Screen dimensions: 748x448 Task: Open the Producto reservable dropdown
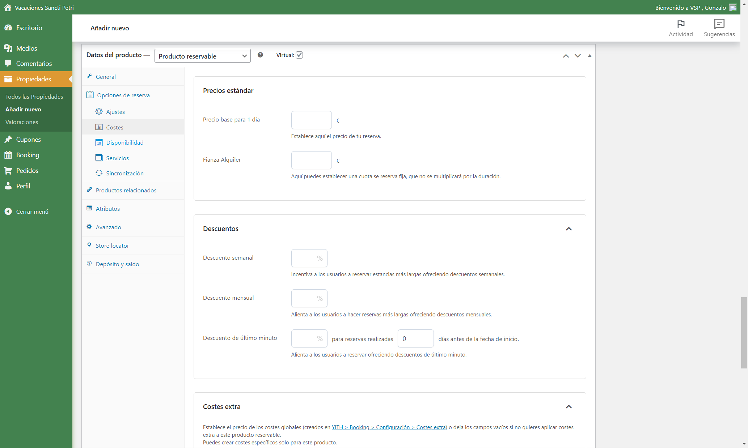coord(202,56)
